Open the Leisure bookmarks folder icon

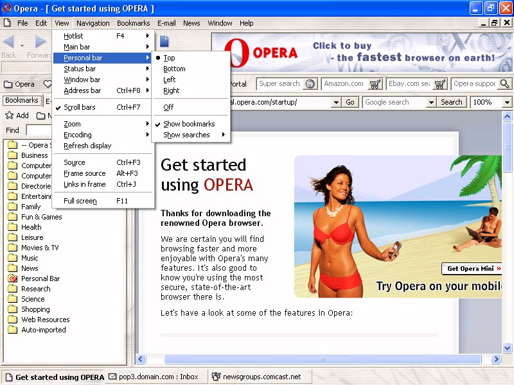[x=12, y=237]
